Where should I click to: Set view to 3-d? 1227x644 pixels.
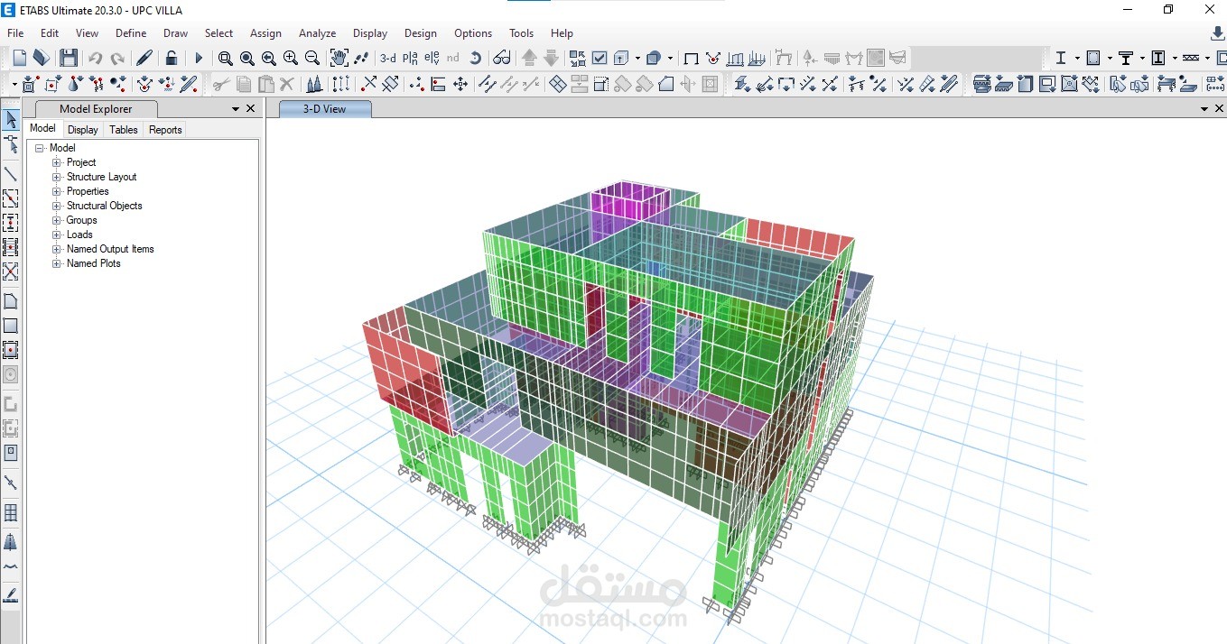pos(388,58)
